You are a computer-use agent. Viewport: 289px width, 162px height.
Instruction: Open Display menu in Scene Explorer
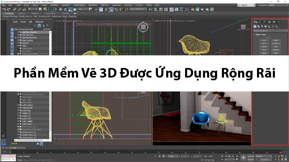[23, 22]
